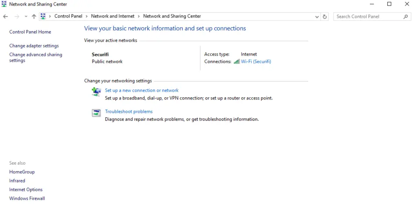Minimize the Network and Sharing Center window
The width and height of the screenshot is (414, 205).
point(372,4)
